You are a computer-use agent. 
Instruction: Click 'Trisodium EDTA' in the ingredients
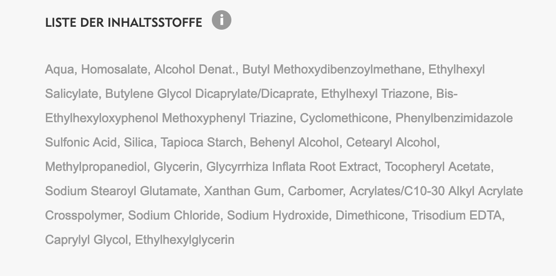457,216
